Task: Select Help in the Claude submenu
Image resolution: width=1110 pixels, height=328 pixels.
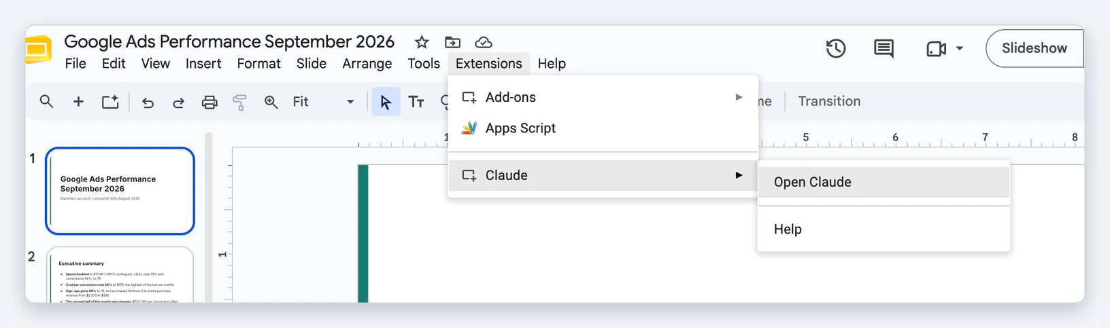Action: (884, 230)
